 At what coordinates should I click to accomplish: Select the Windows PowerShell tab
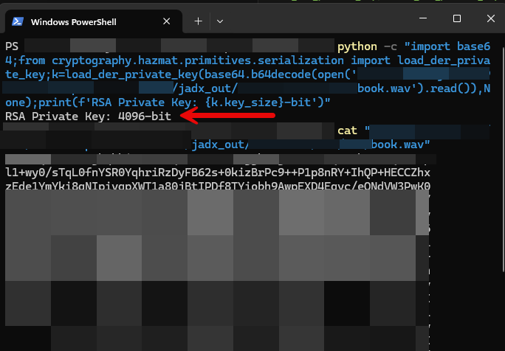pos(94,21)
